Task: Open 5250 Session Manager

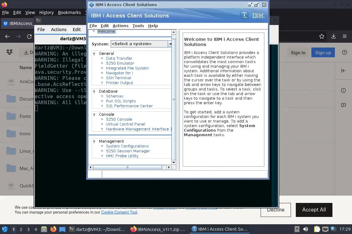Action: pos(128,151)
